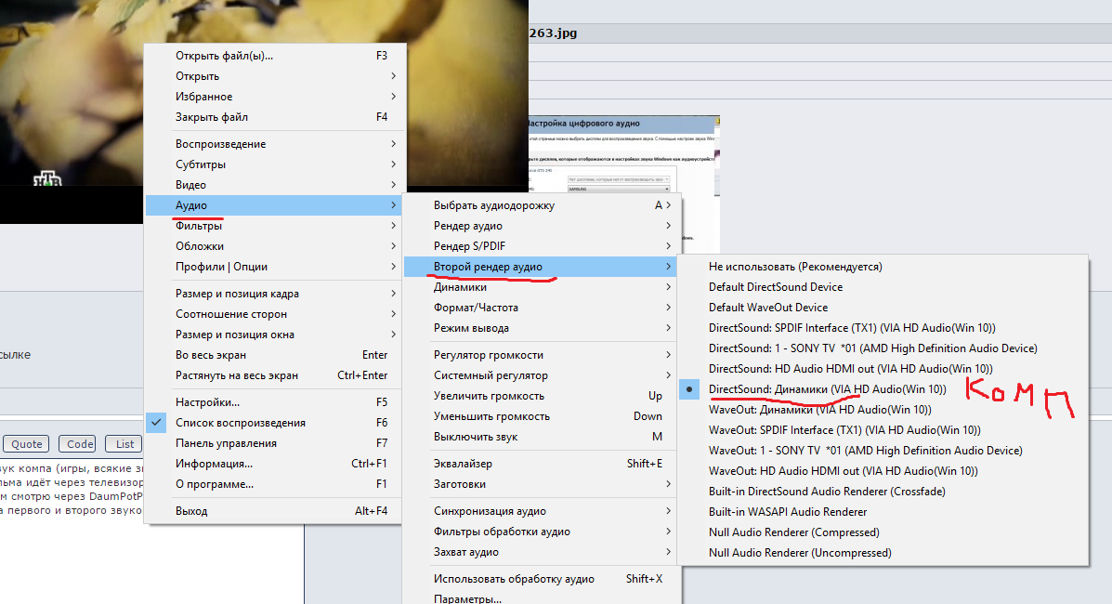
Task: Select Не использовать (Рекомендуется) option
Action: pos(883,267)
